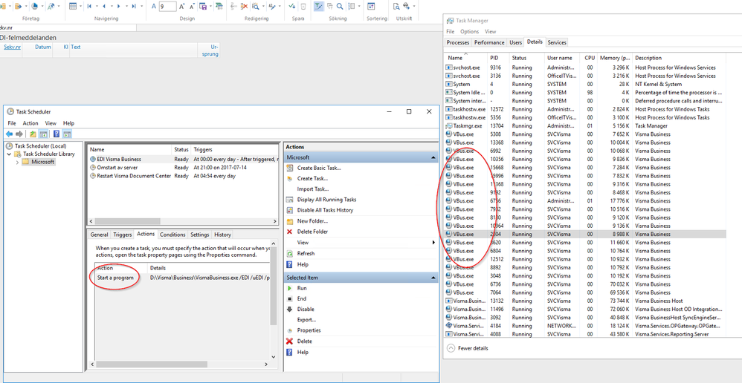Click the up-one-level folder icon in Task Scheduler
This screenshot has width=742, height=383.
[x=33, y=134]
